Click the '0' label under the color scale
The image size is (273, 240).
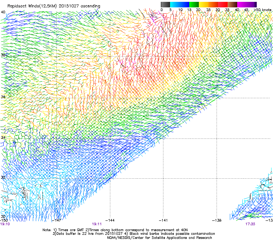click(162, 10)
